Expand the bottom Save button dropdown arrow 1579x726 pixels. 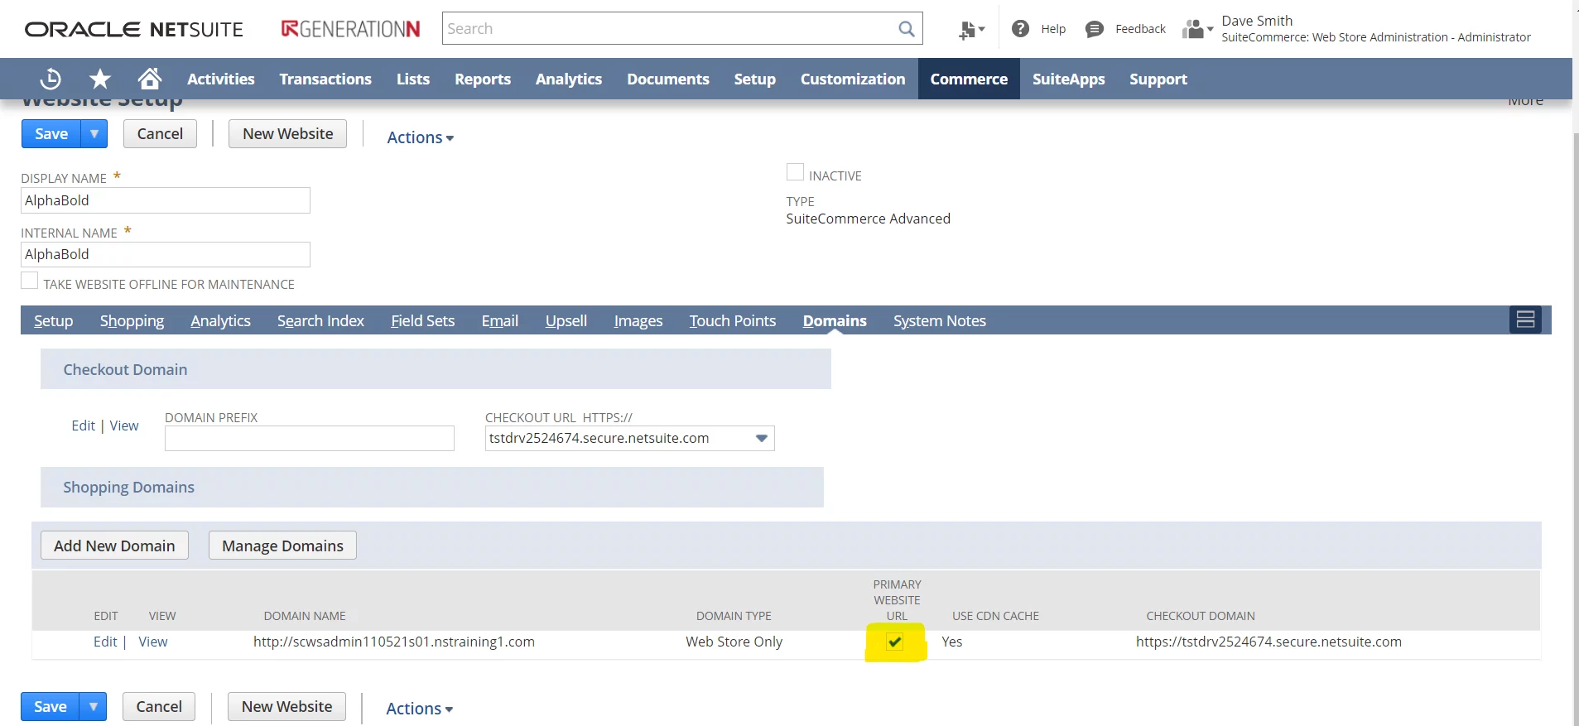(94, 706)
